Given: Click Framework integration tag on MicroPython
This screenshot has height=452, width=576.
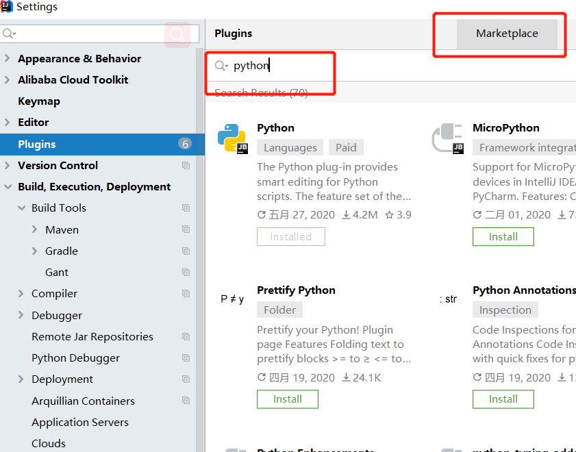Looking at the screenshot, I should click(x=524, y=148).
